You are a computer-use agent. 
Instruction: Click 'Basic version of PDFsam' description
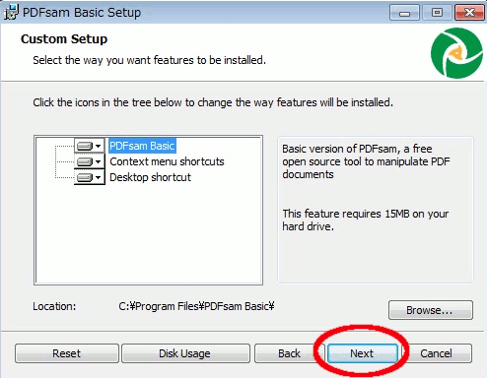click(366, 161)
